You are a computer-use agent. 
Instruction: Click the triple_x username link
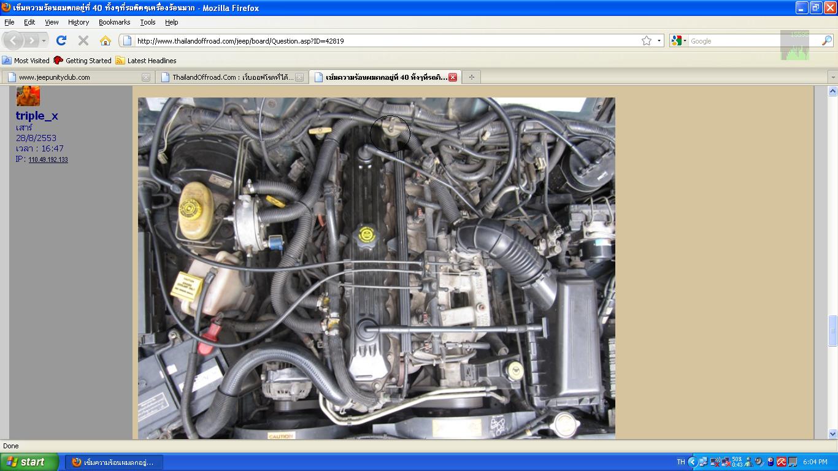coord(37,116)
